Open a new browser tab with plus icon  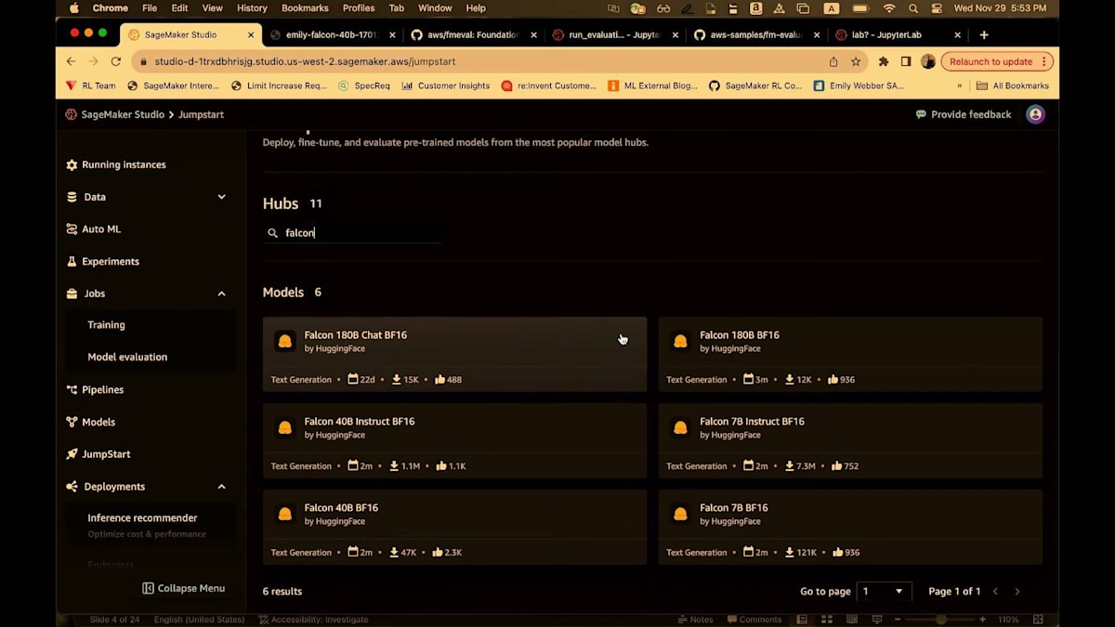click(984, 34)
